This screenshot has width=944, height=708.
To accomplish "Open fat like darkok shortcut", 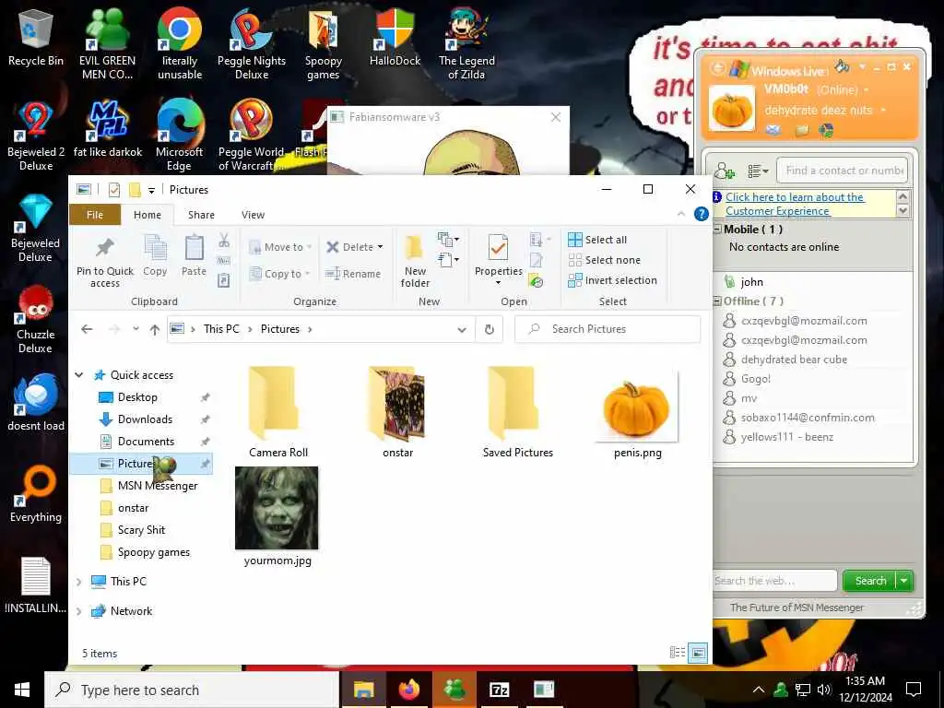I will [x=108, y=129].
